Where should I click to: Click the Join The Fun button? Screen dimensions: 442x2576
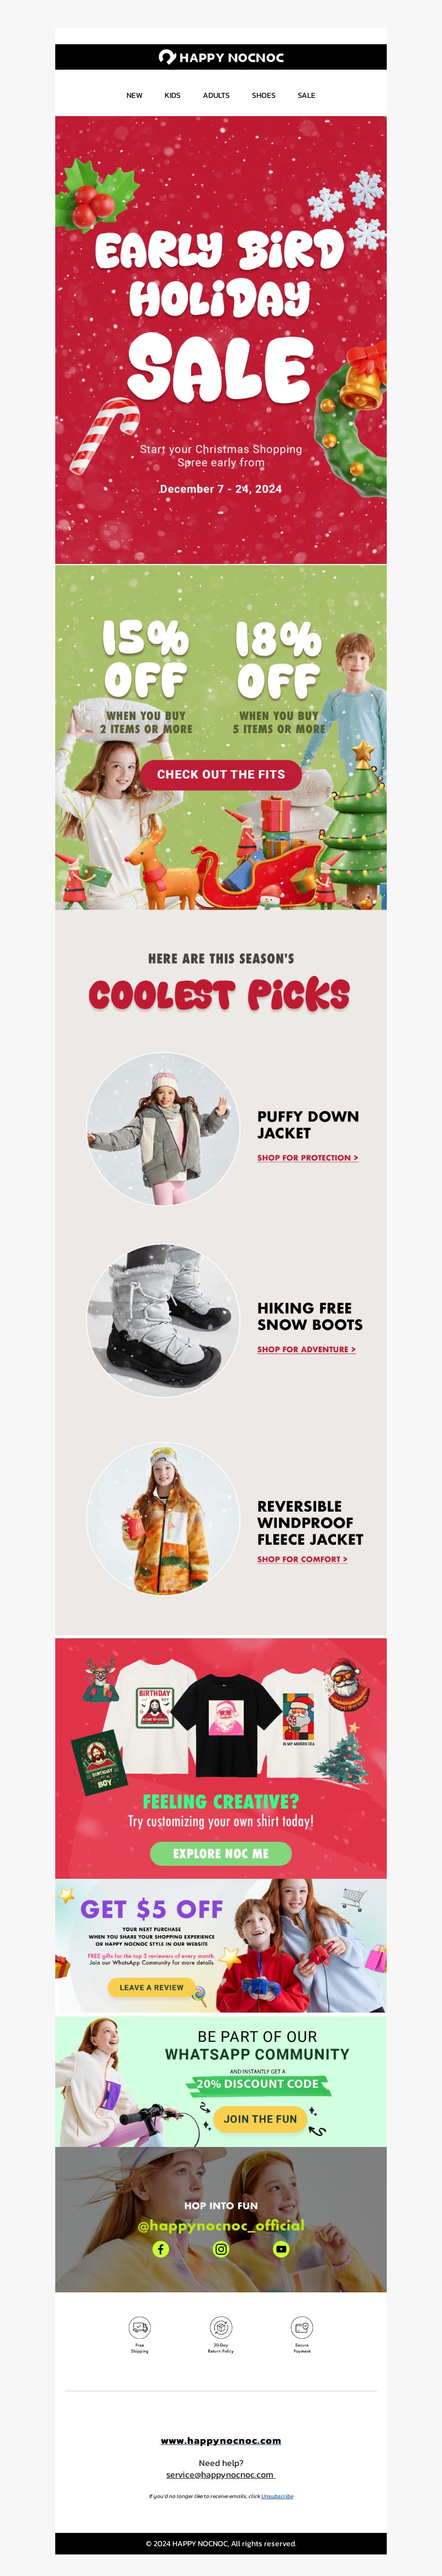[260, 2118]
